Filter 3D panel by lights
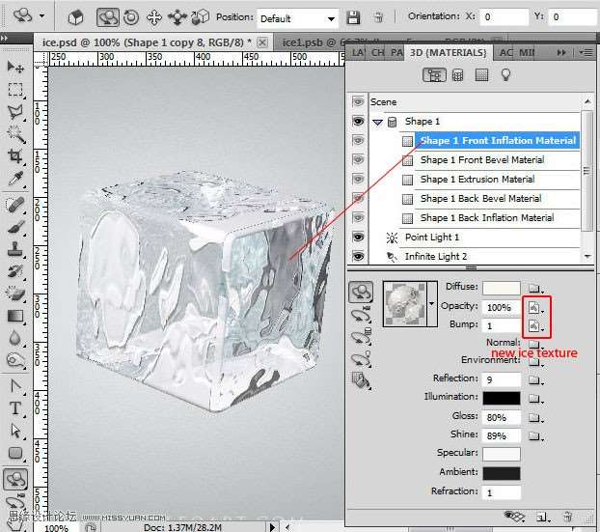This screenshot has width=600, height=532. 505,74
